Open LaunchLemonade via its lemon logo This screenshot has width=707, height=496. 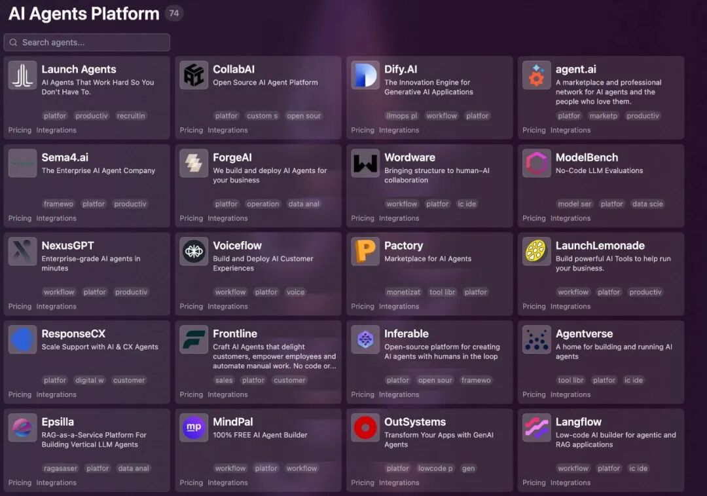coord(536,252)
